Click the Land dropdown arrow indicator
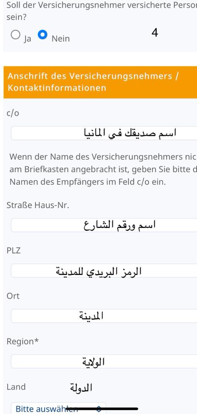This screenshot has width=197, height=414. point(99,409)
